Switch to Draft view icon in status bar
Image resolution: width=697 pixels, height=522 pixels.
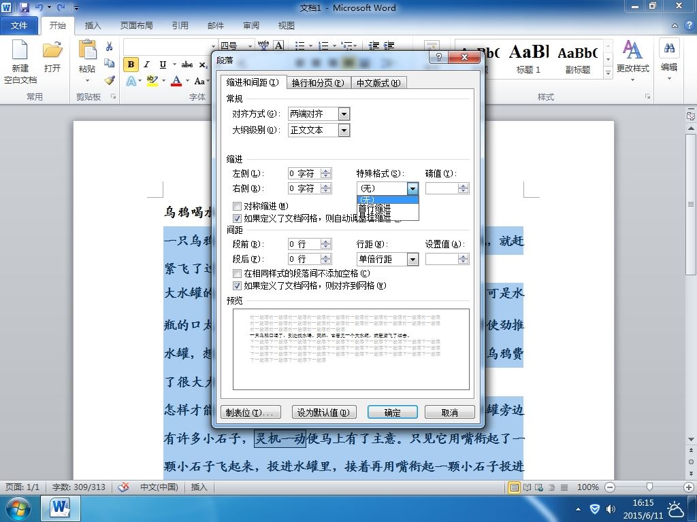pos(564,487)
